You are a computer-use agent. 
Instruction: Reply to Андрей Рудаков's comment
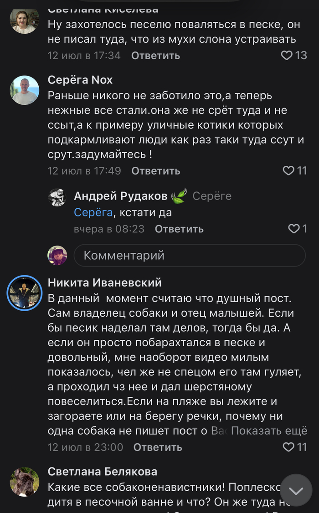click(x=179, y=229)
